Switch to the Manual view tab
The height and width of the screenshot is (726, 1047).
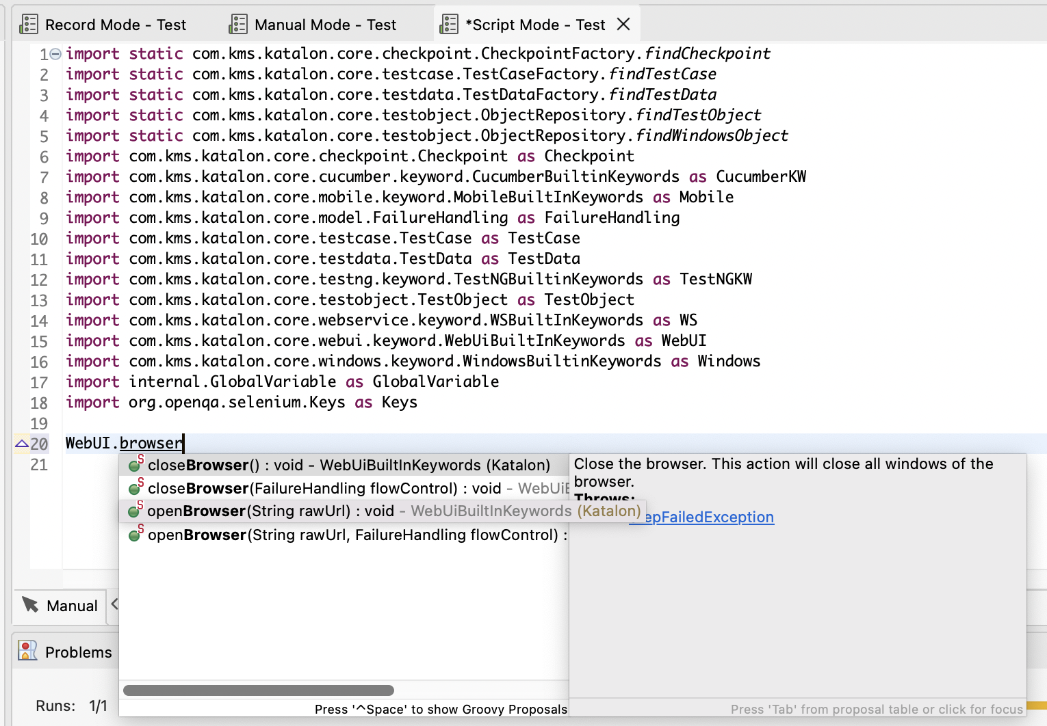(60, 606)
